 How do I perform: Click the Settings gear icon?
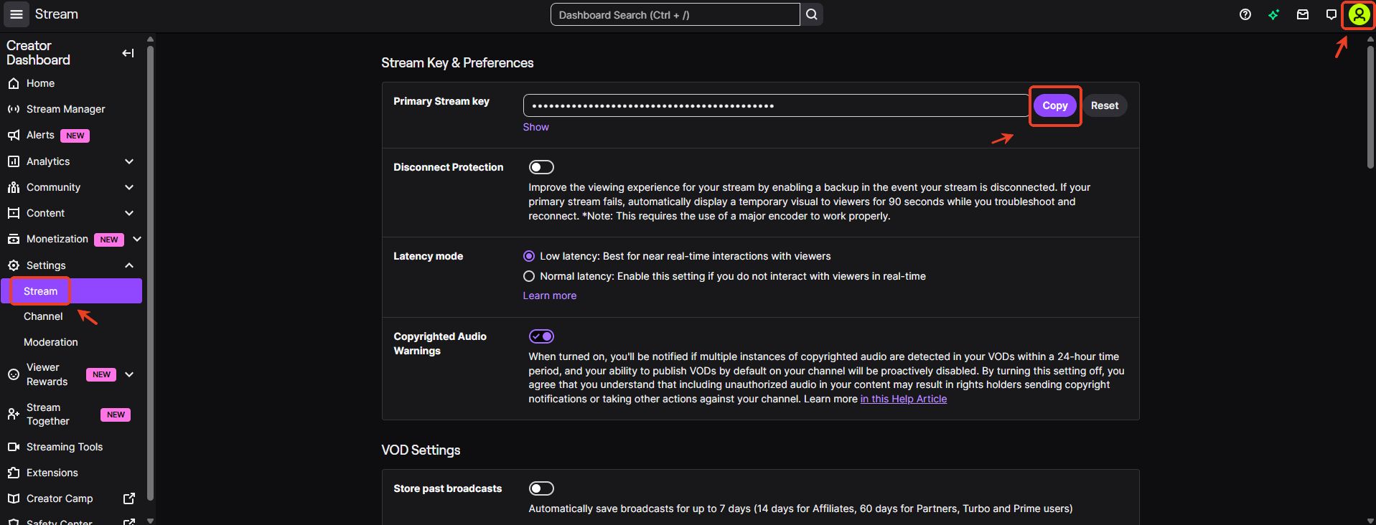[x=13, y=265]
